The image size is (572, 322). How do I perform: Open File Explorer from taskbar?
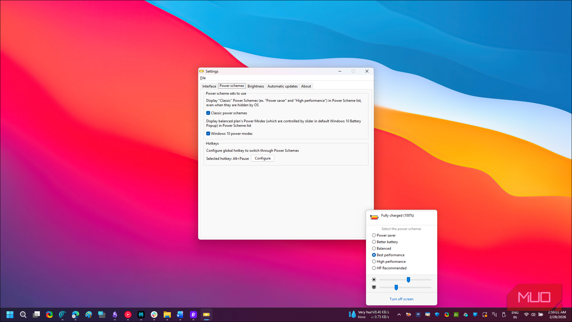(167, 315)
